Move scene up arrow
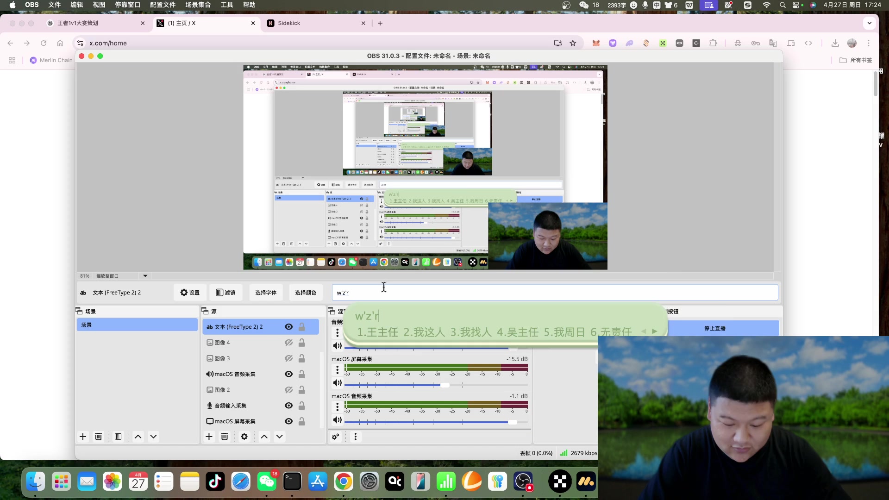The image size is (889, 500). click(x=138, y=437)
